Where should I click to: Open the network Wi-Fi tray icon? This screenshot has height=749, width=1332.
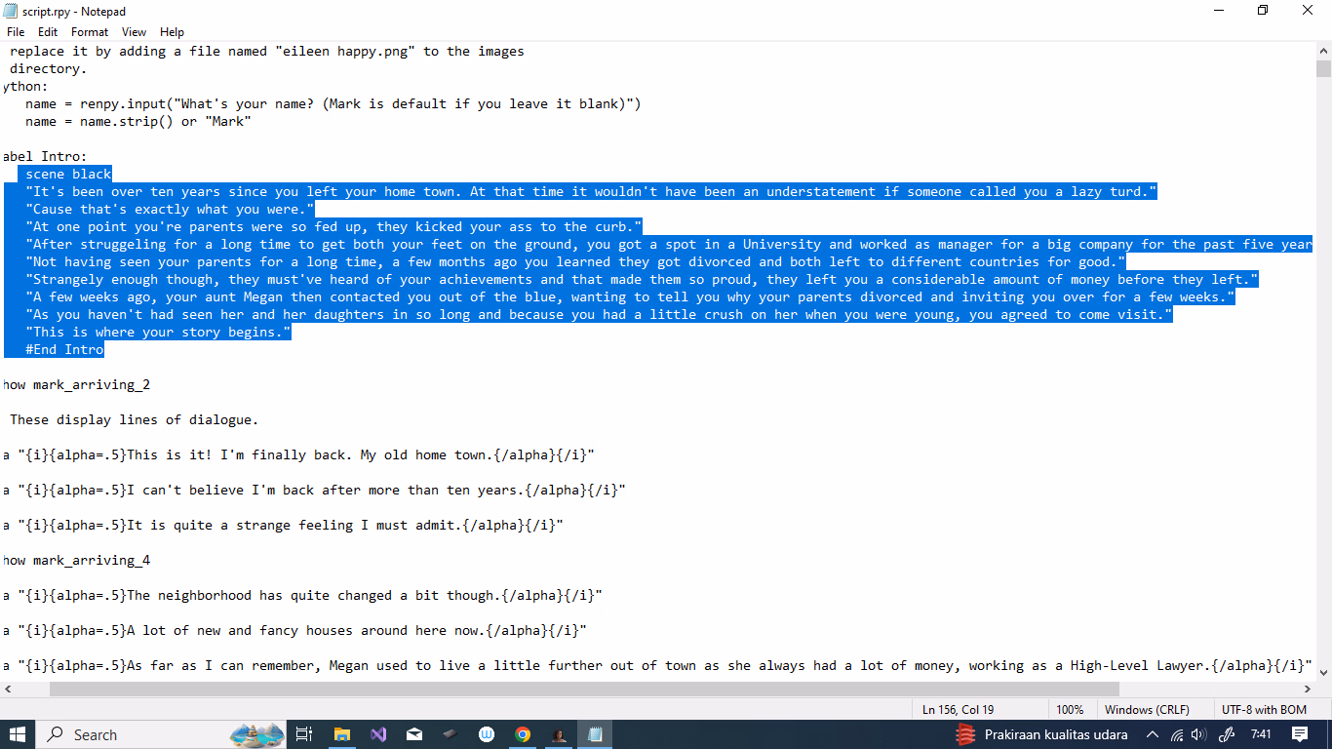tap(1177, 734)
